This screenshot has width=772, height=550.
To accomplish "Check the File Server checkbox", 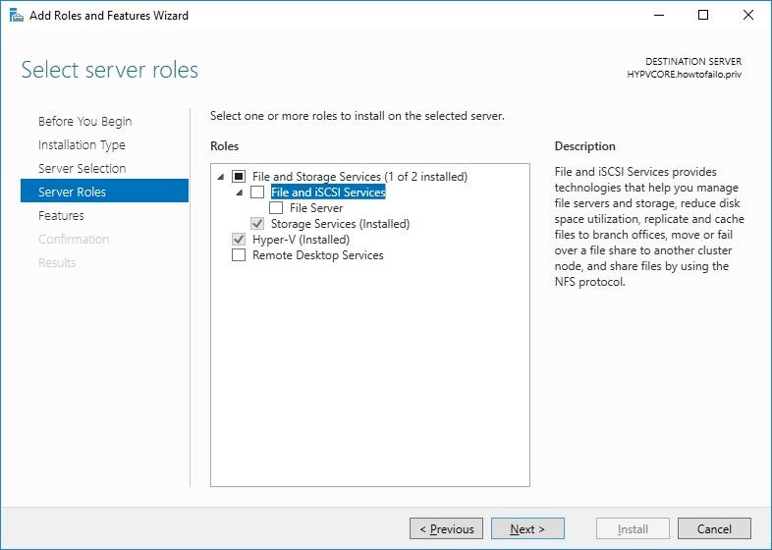I will click(x=276, y=208).
